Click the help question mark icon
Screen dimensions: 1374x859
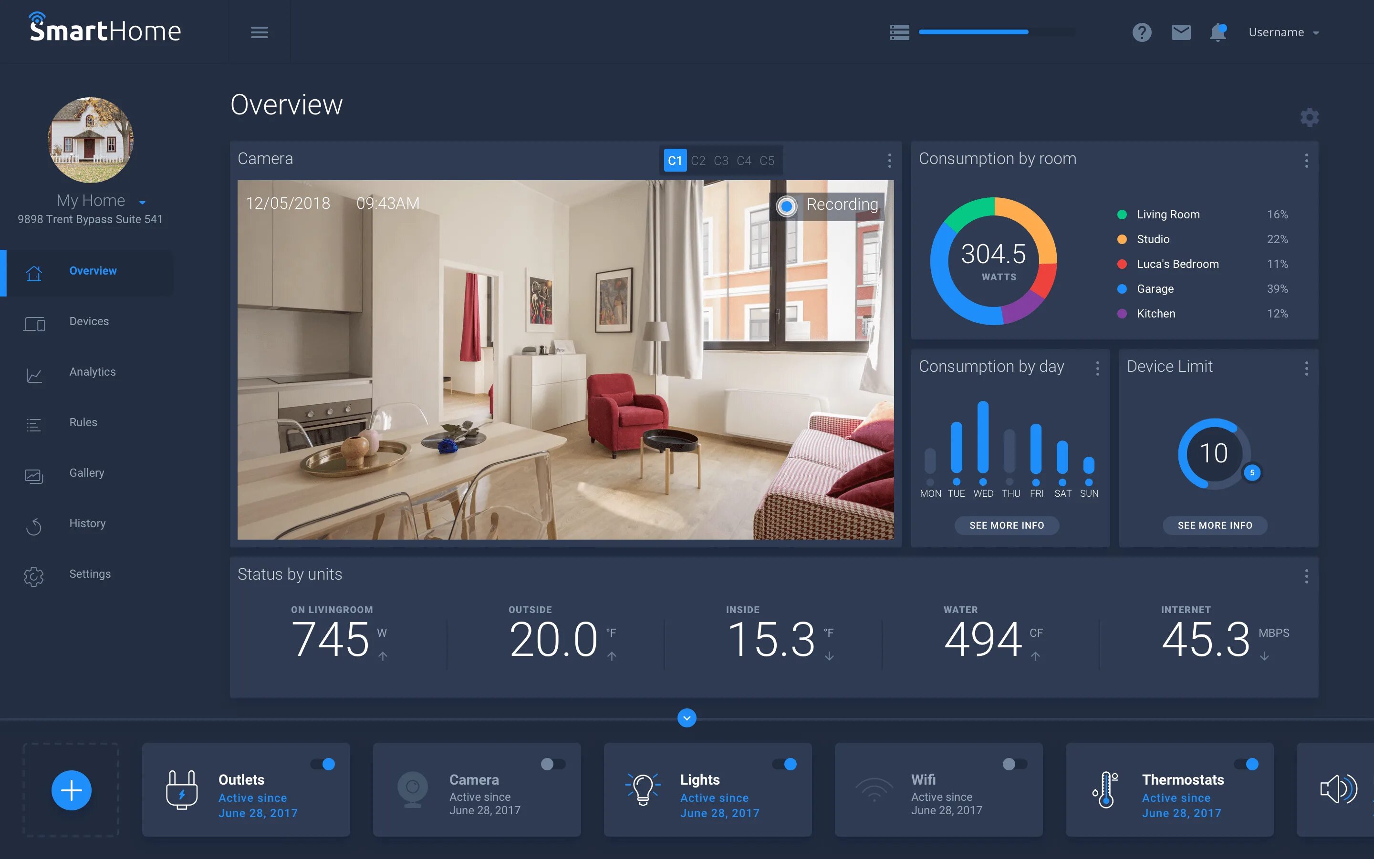pos(1141,31)
